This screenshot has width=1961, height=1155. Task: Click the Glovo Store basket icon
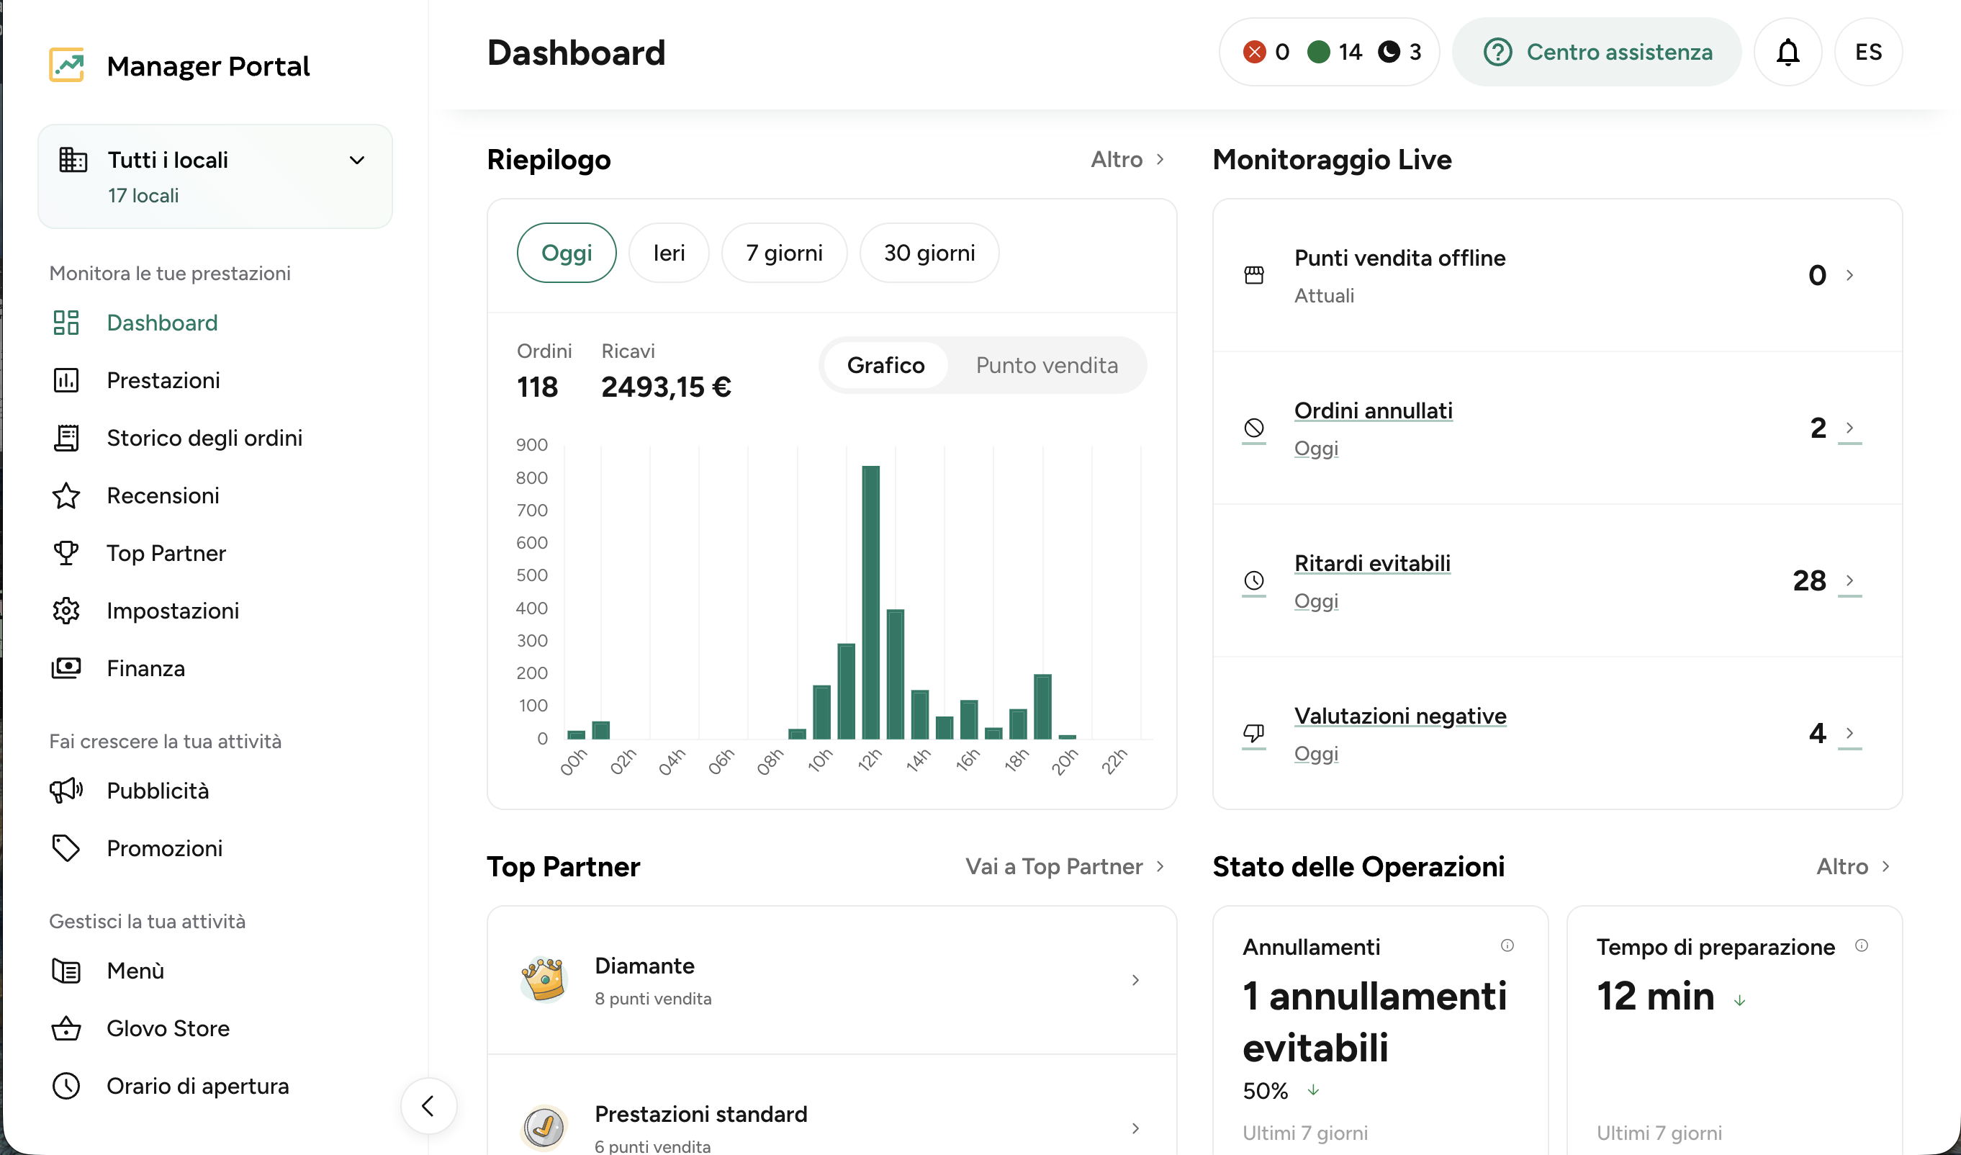pos(66,1028)
